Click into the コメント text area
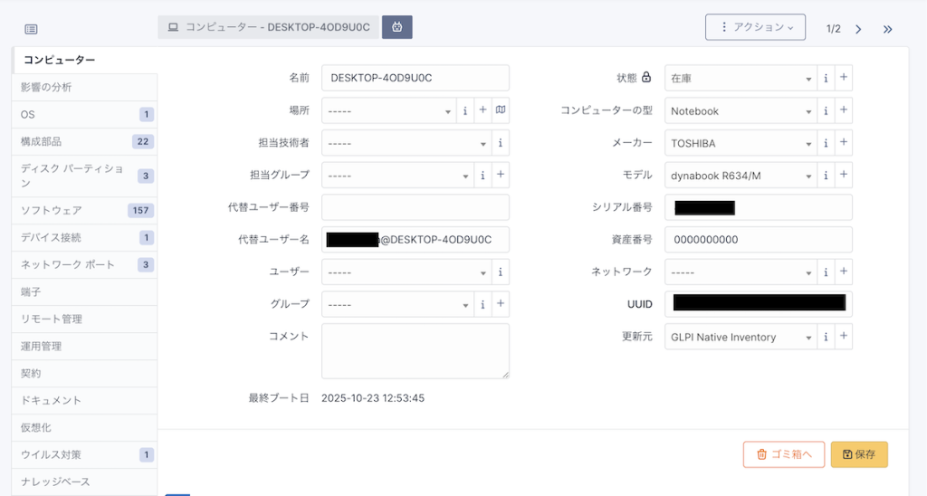Image resolution: width=927 pixels, height=496 pixels. 415,350
